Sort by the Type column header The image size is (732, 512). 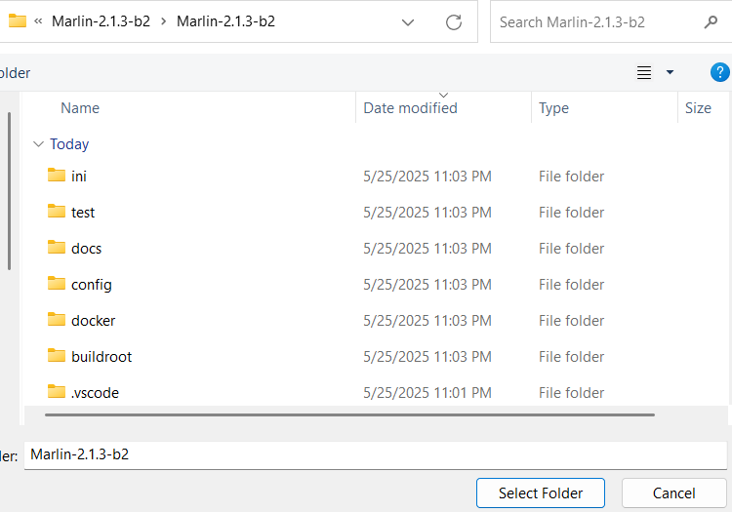[553, 108]
